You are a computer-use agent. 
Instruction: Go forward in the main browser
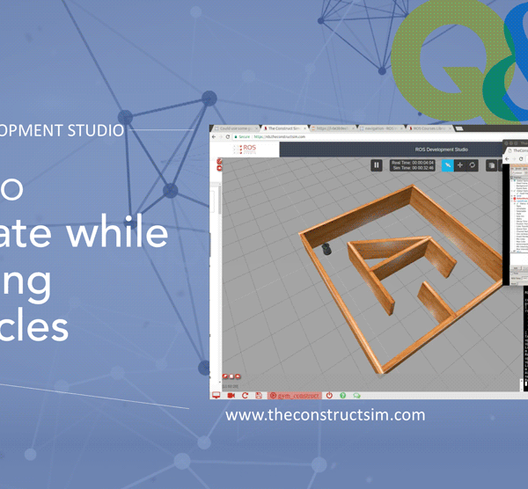(221, 136)
